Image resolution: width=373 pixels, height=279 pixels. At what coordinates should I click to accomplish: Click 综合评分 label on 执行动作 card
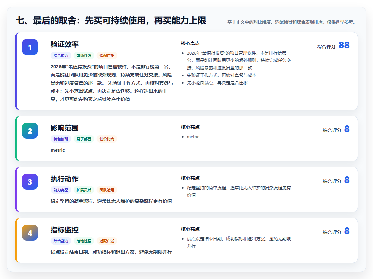(332, 181)
